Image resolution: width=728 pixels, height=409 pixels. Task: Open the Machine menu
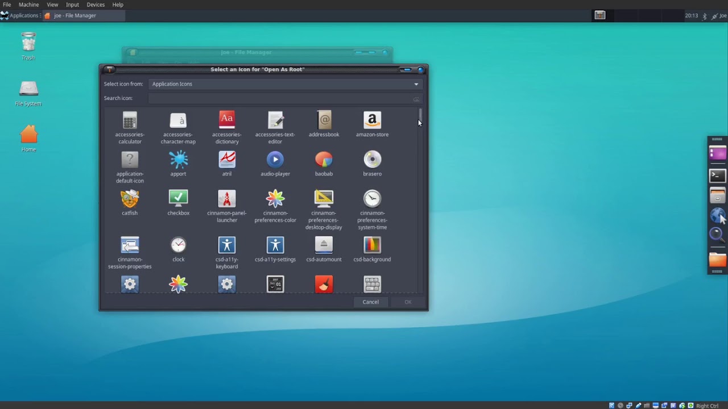(x=28, y=5)
